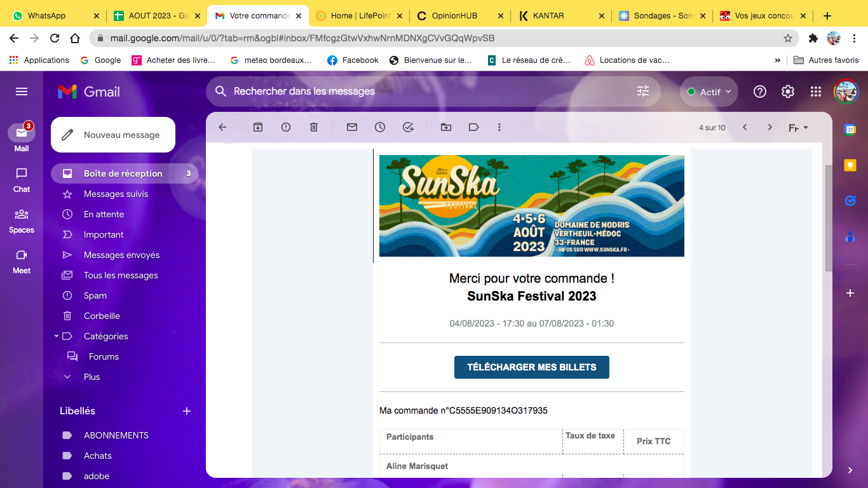Expand the hidden bookmarks chevron
868x488 pixels.
coord(778,60)
